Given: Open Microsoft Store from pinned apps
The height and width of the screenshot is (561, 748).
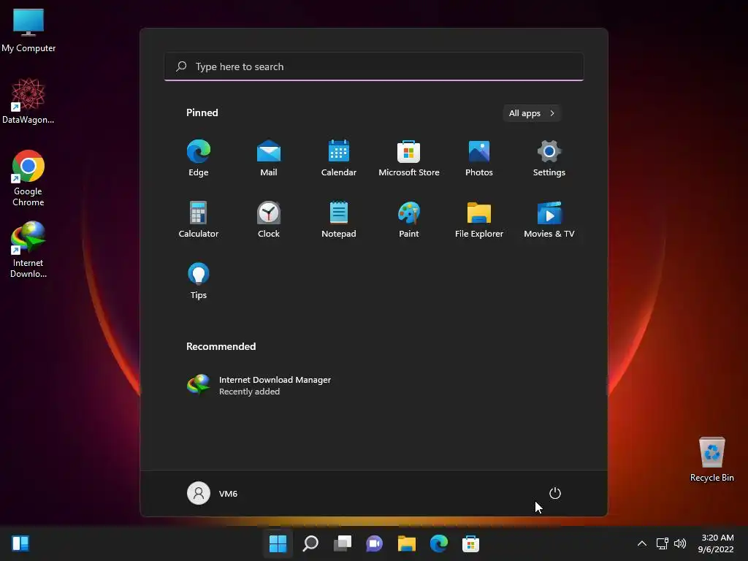Looking at the screenshot, I should 409,158.
